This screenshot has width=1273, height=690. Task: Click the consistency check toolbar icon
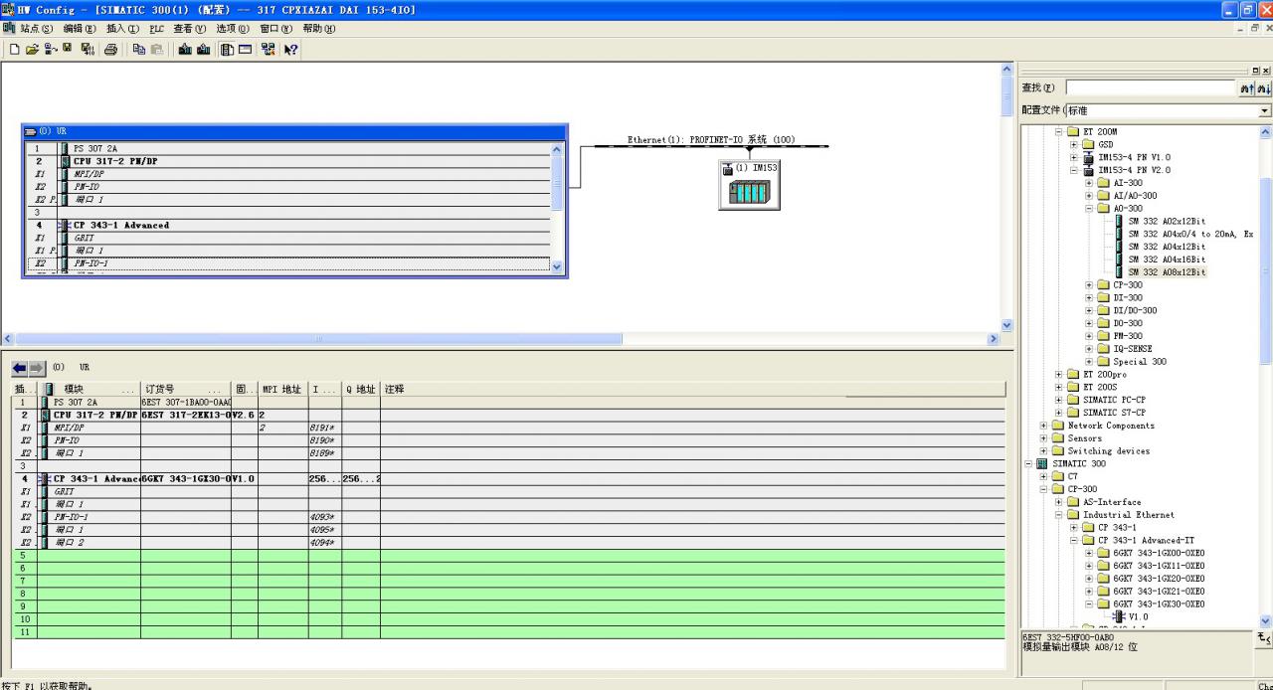click(x=269, y=48)
